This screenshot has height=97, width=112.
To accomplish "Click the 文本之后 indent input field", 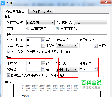I will point(34,46).
